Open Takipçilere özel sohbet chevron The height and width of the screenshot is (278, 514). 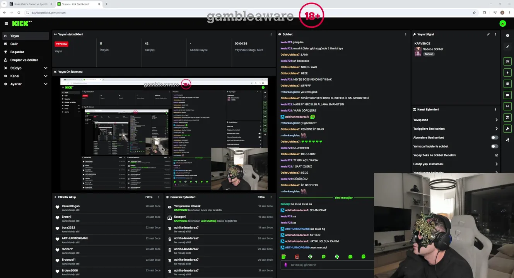tap(497, 129)
